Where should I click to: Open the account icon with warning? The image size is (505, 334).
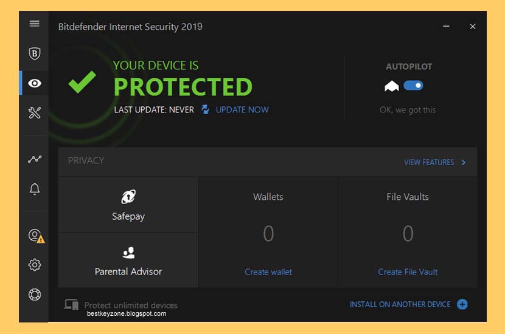[36, 236]
